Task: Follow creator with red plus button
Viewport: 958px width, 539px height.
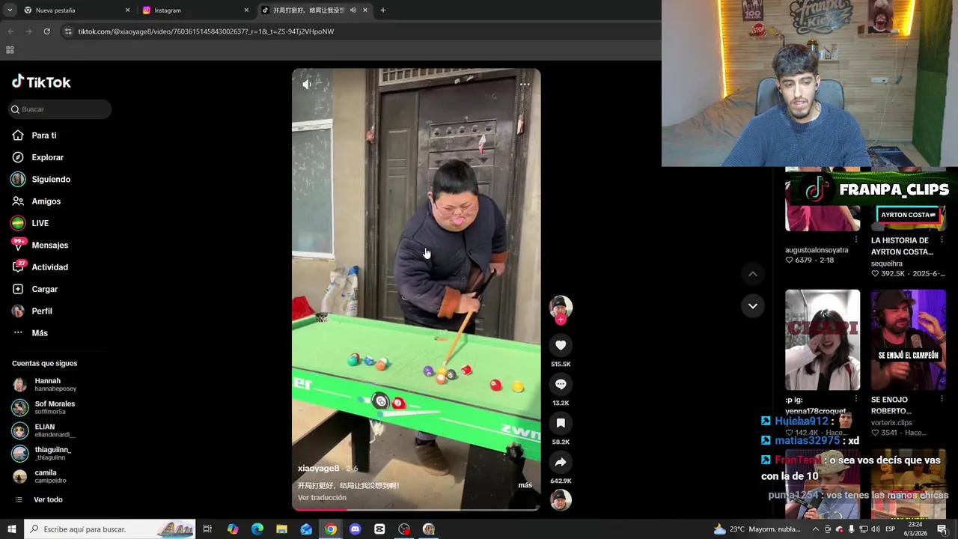Action: pos(561,320)
